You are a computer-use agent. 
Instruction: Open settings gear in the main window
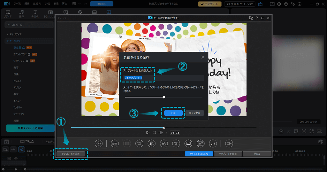pyautogui.click(x=279, y=4)
